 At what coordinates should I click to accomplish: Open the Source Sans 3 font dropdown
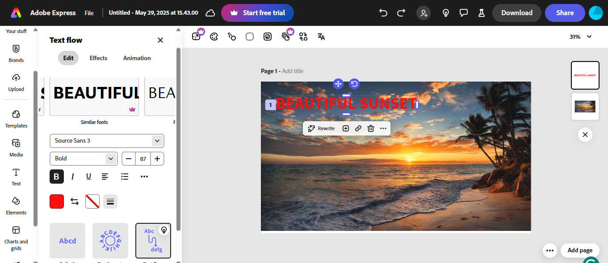point(107,140)
